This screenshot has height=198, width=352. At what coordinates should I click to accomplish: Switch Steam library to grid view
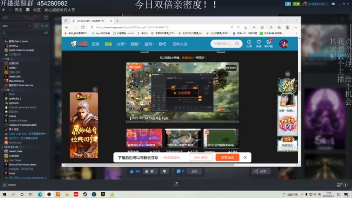coord(46,18)
